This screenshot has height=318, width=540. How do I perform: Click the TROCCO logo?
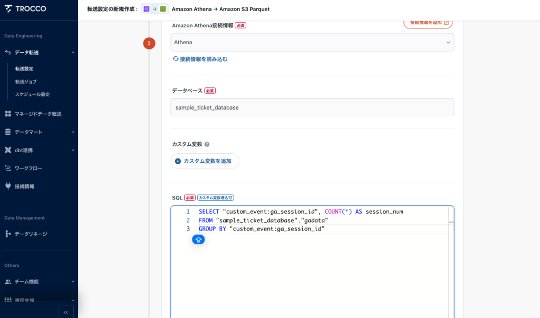(25, 9)
